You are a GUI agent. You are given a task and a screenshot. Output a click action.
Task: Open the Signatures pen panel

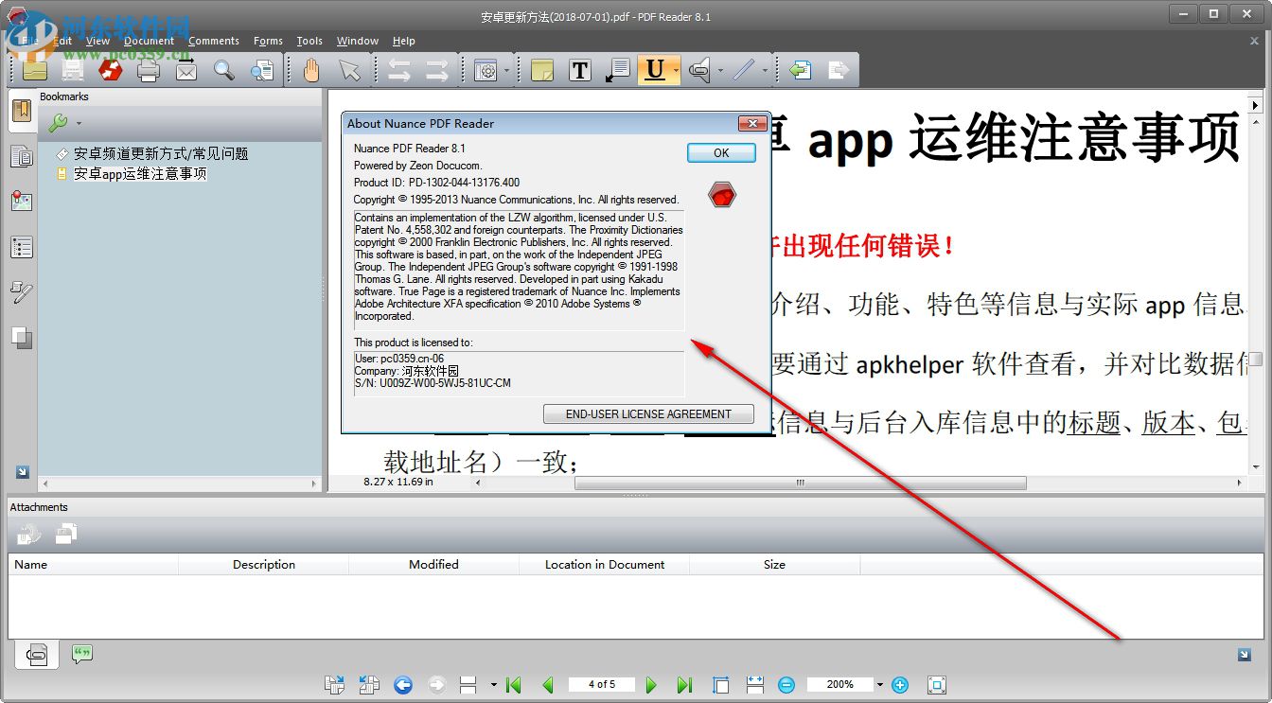[x=21, y=292]
